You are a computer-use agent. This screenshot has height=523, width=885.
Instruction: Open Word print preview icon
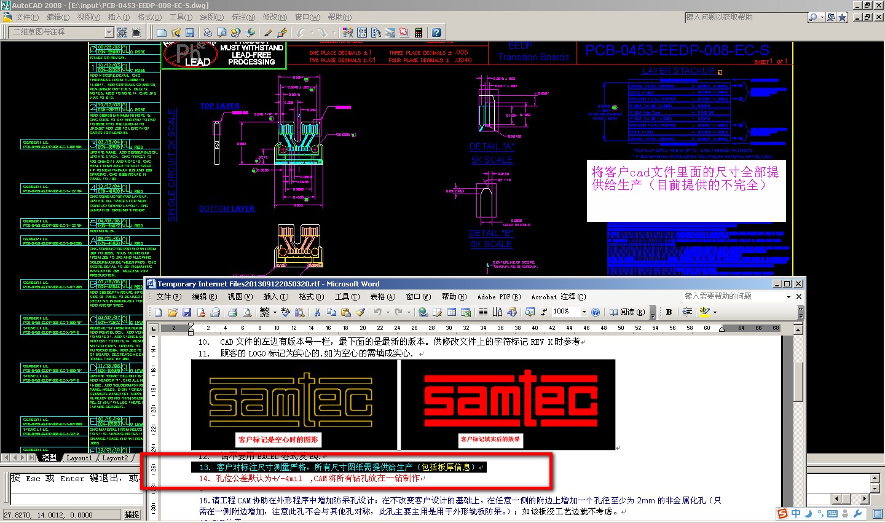tap(246, 312)
